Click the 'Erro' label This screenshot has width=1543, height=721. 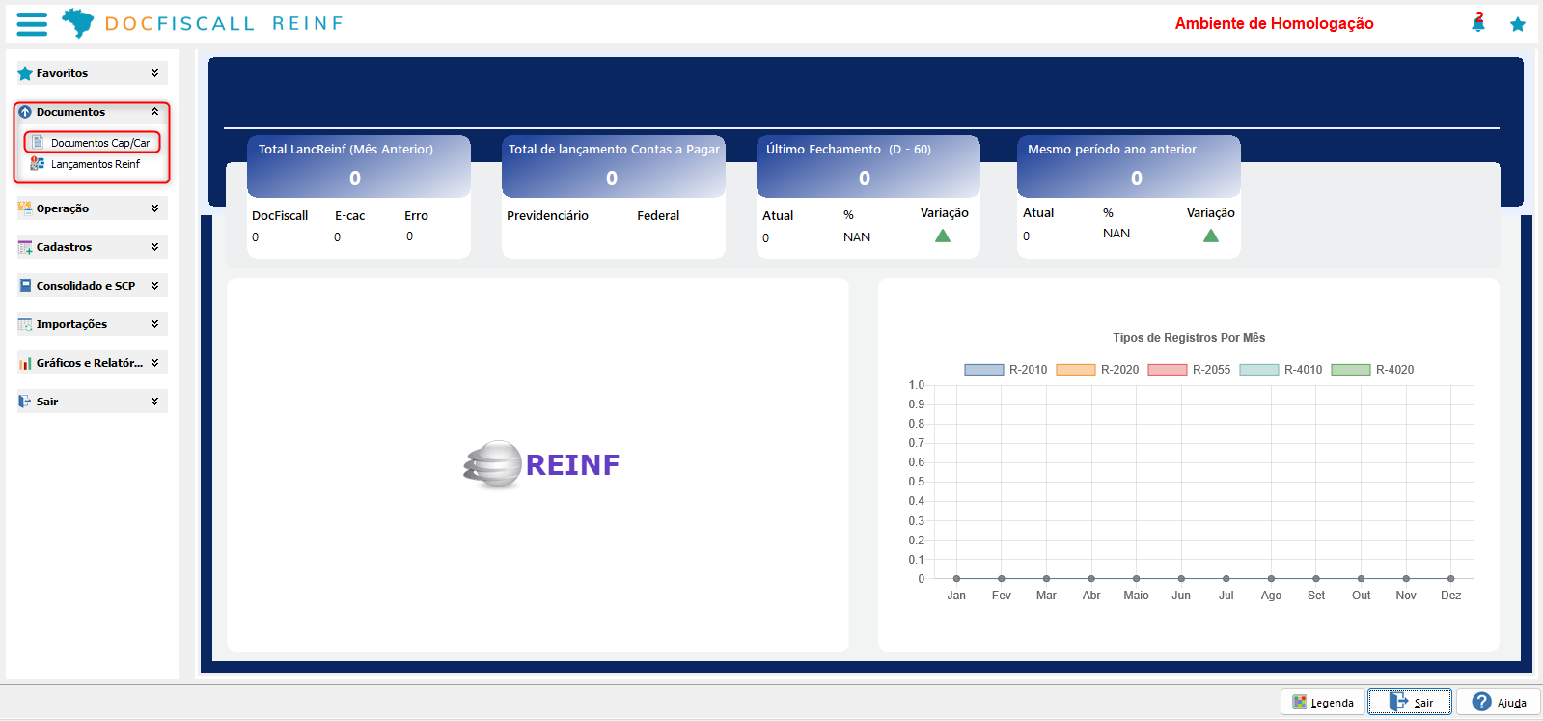(x=416, y=216)
